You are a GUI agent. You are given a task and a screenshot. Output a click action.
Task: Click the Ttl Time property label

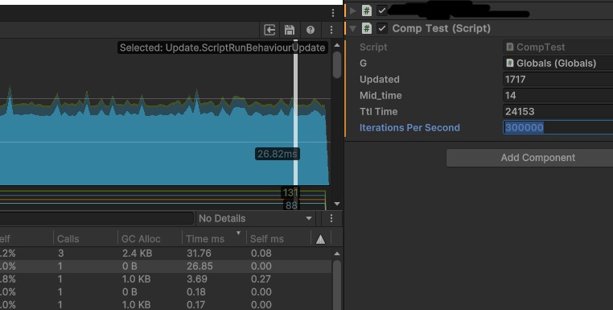[378, 112]
